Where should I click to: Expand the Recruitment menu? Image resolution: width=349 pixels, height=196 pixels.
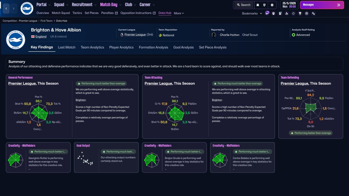[84, 5]
